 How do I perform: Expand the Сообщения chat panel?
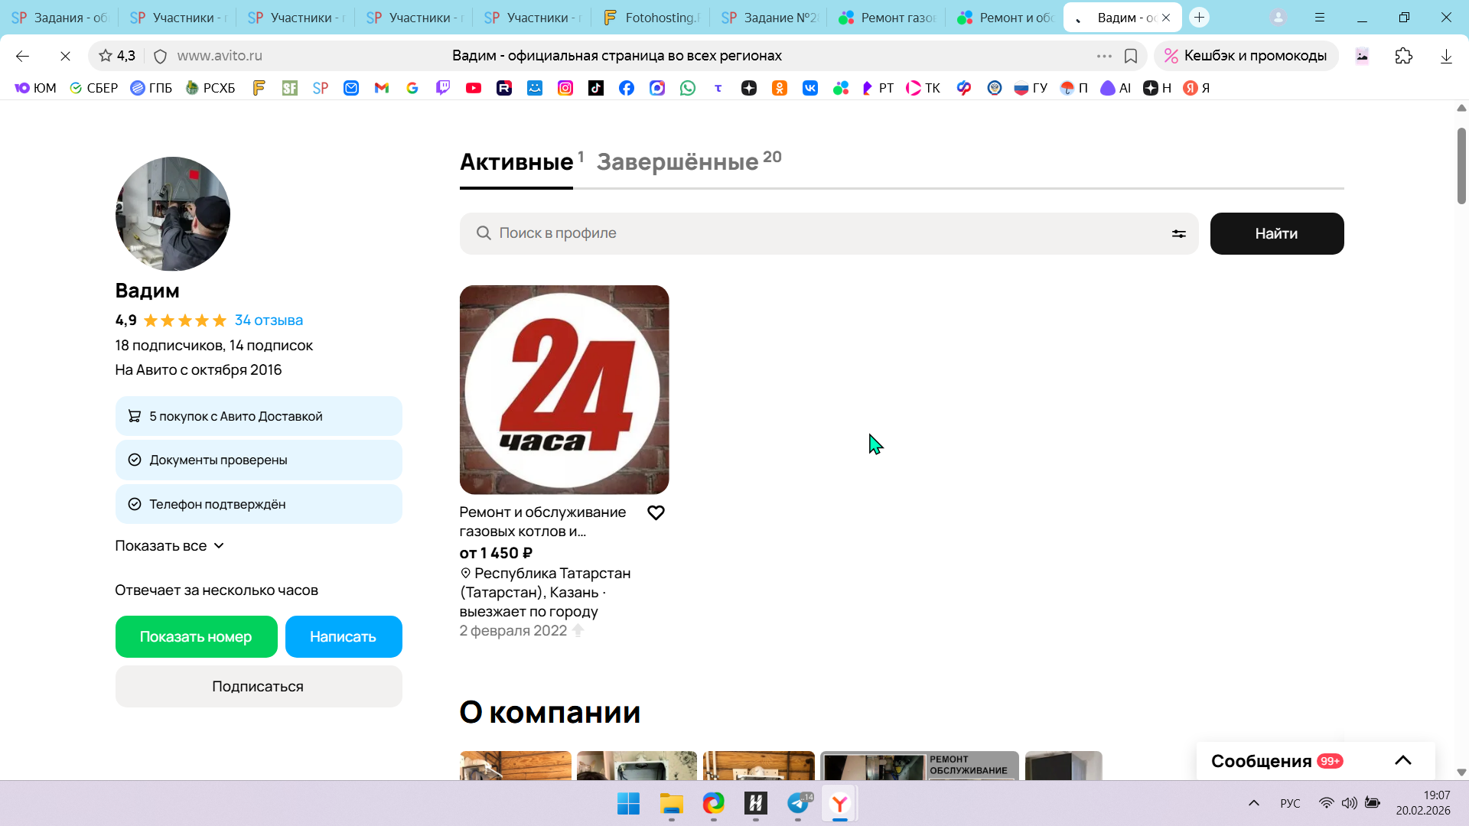click(1402, 760)
